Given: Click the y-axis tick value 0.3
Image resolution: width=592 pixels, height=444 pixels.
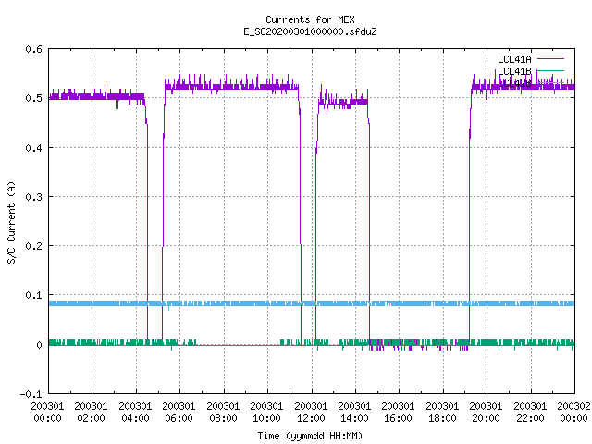Looking at the screenshot, I should (x=33, y=197).
